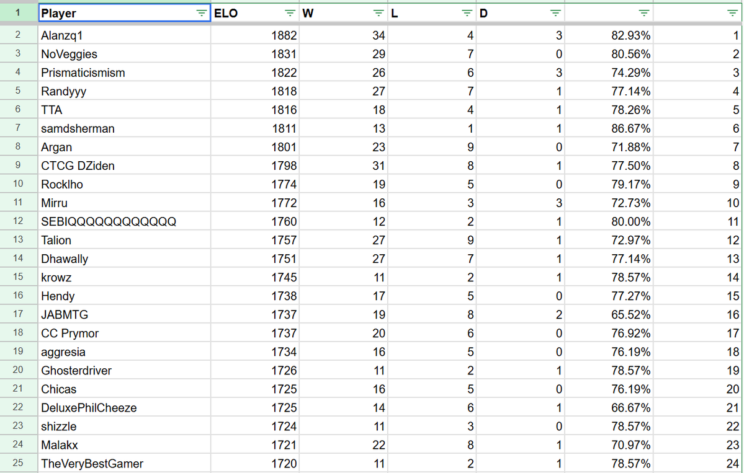Click the samdsherman player cell

coord(124,128)
